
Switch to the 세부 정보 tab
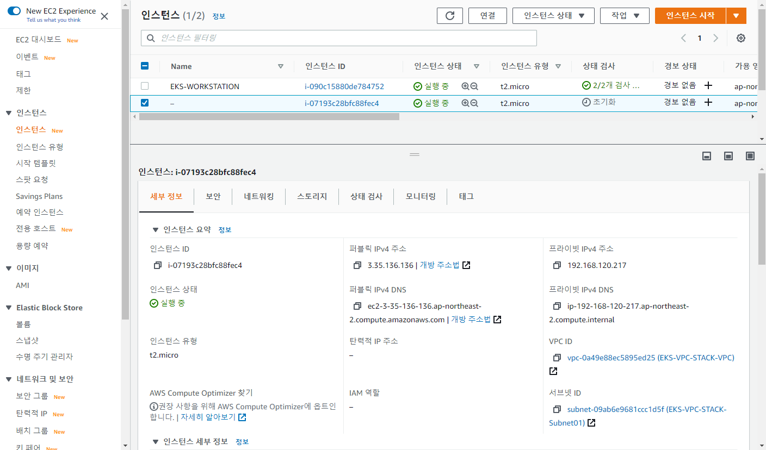coord(166,196)
